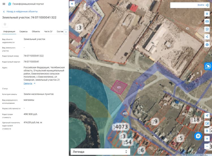This screenshot has height=156, width=212.
Task: Open the hamburger main menu
Action: 4,4
